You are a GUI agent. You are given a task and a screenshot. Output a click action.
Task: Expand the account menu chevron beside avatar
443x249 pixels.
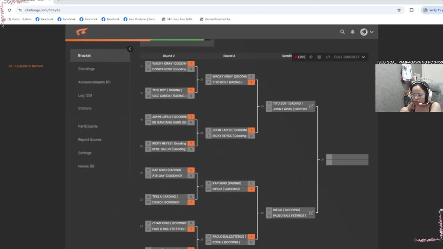372,32
